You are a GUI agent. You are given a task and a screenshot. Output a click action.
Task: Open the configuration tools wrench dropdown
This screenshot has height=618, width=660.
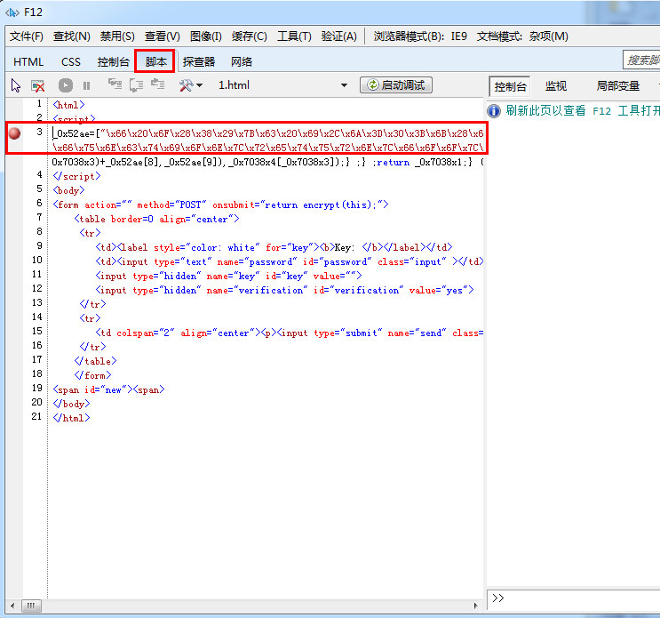[x=190, y=85]
